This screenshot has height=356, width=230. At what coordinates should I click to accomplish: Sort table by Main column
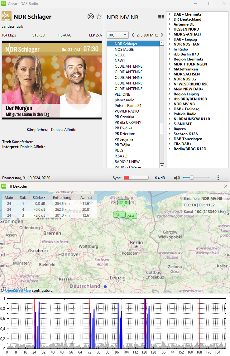click(x=9, y=198)
